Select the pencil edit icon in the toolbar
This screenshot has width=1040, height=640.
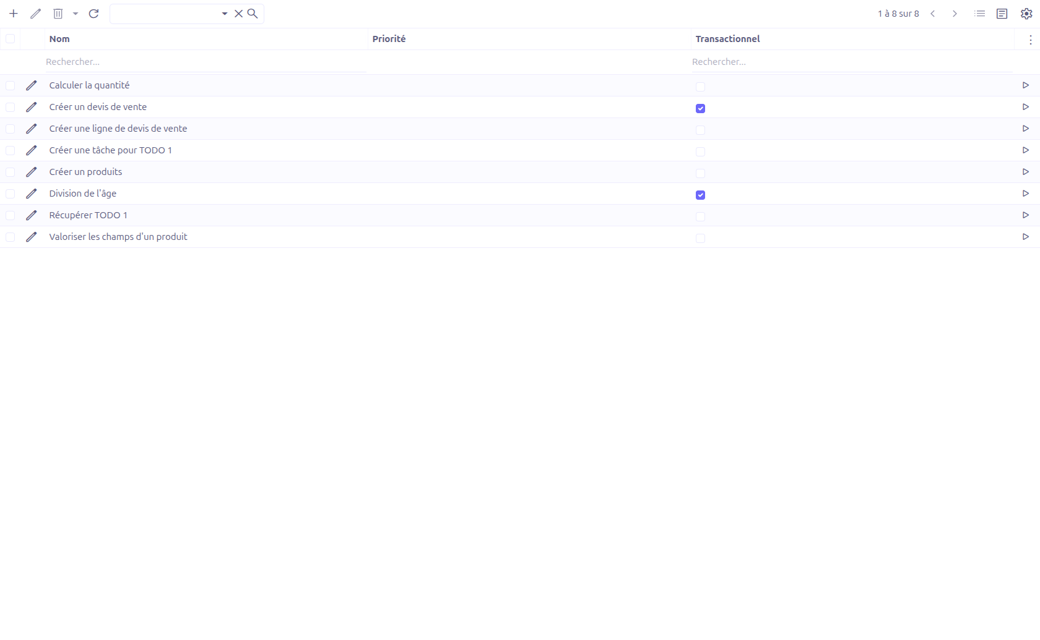click(x=35, y=13)
